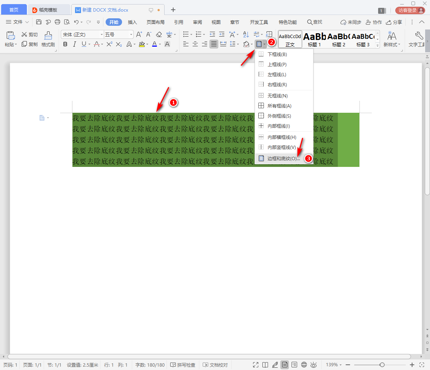Choose 无框线(N) from borders menu

coord(284,96)
